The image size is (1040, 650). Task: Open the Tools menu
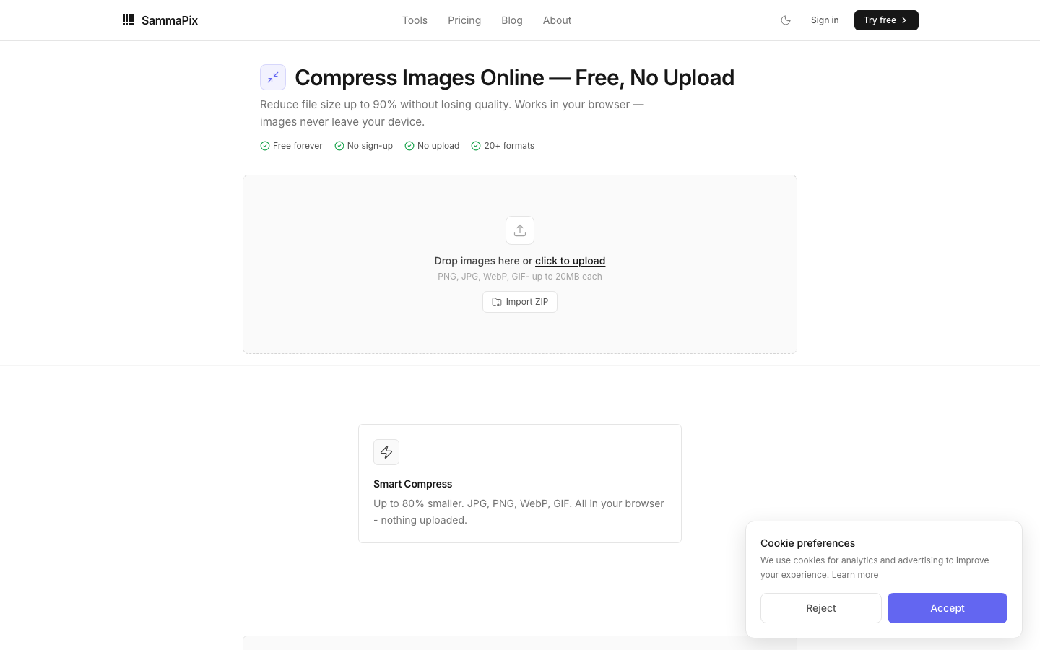[415, 20]
